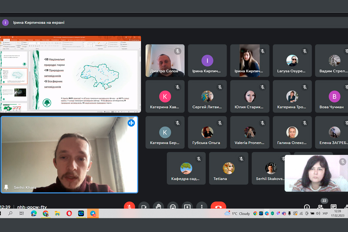The image size is (348, 232).
Task: Click the meeting code nhh-gocw-fty
Action: (x=32, y=207)
